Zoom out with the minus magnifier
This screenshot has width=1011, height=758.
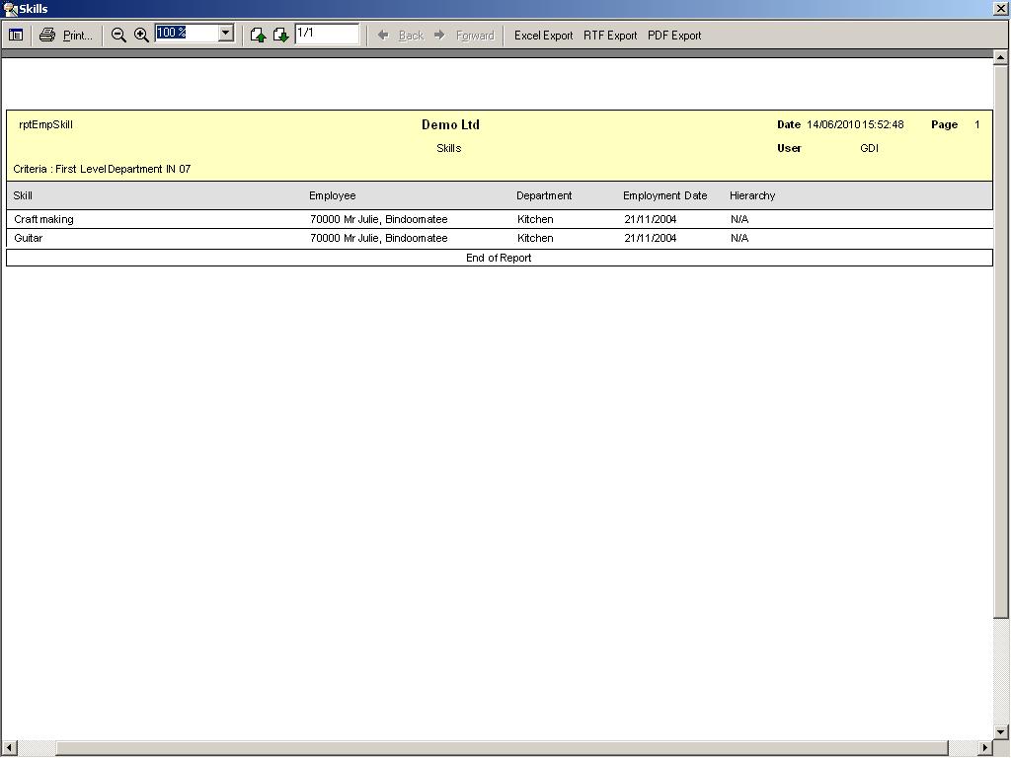pos(118,35)
